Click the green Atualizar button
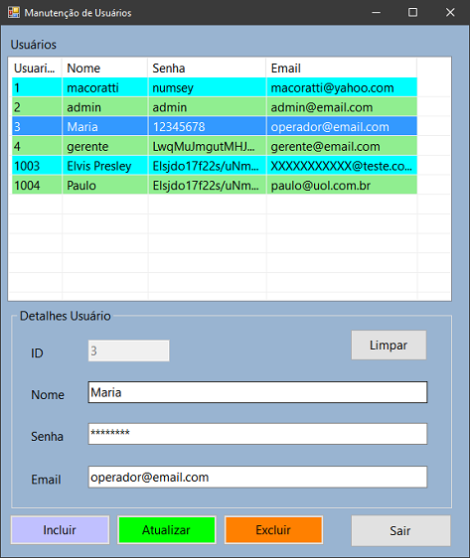This screenshot has width=470, height=558. coord(167,530)
